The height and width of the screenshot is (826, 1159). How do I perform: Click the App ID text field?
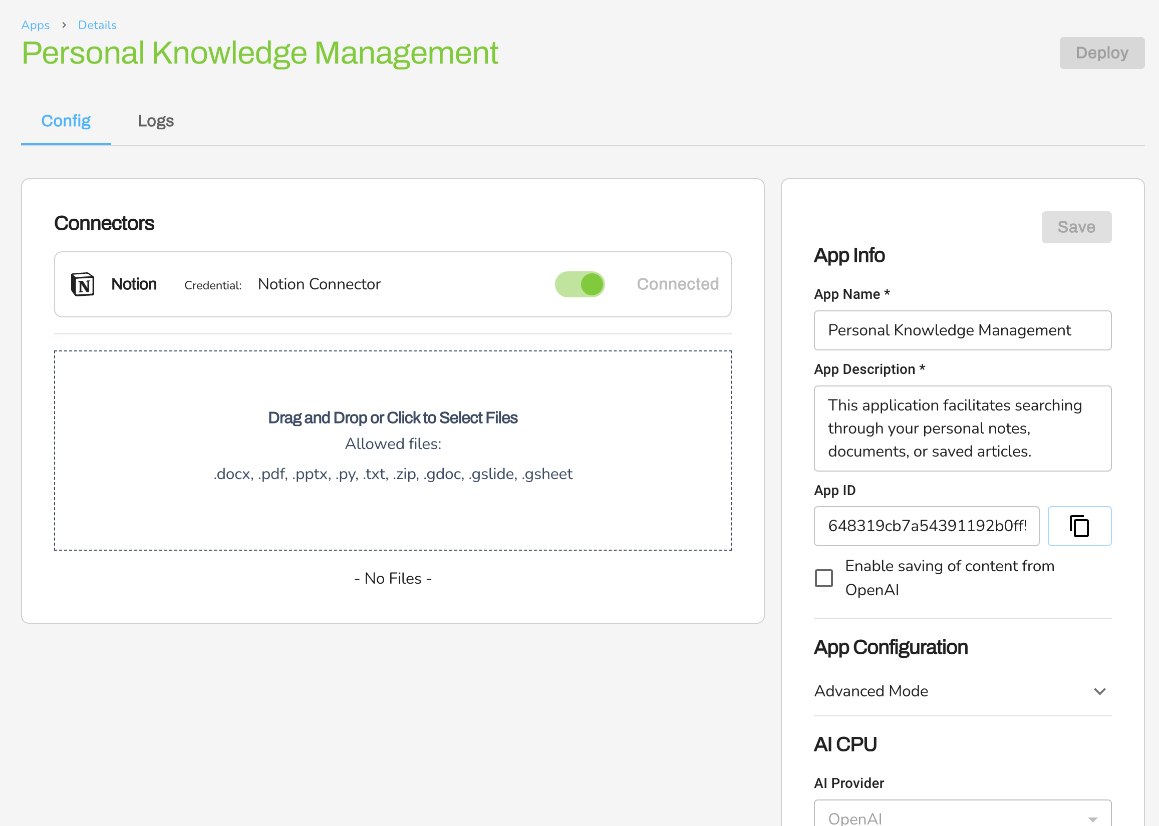(926, 526)
